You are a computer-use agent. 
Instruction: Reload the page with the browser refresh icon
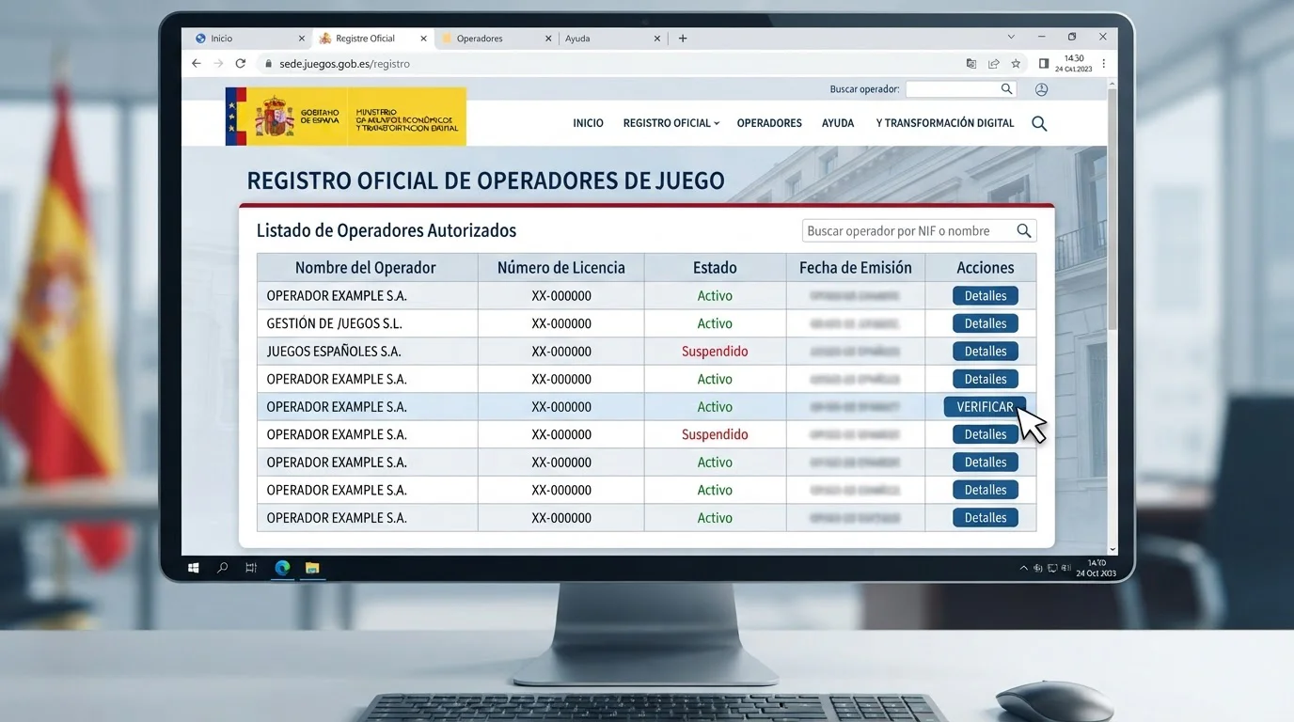click(241, 64)
